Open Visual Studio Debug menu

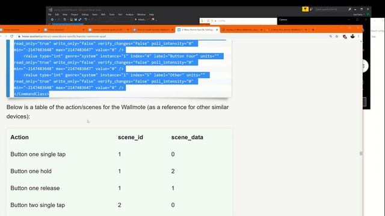85,14
